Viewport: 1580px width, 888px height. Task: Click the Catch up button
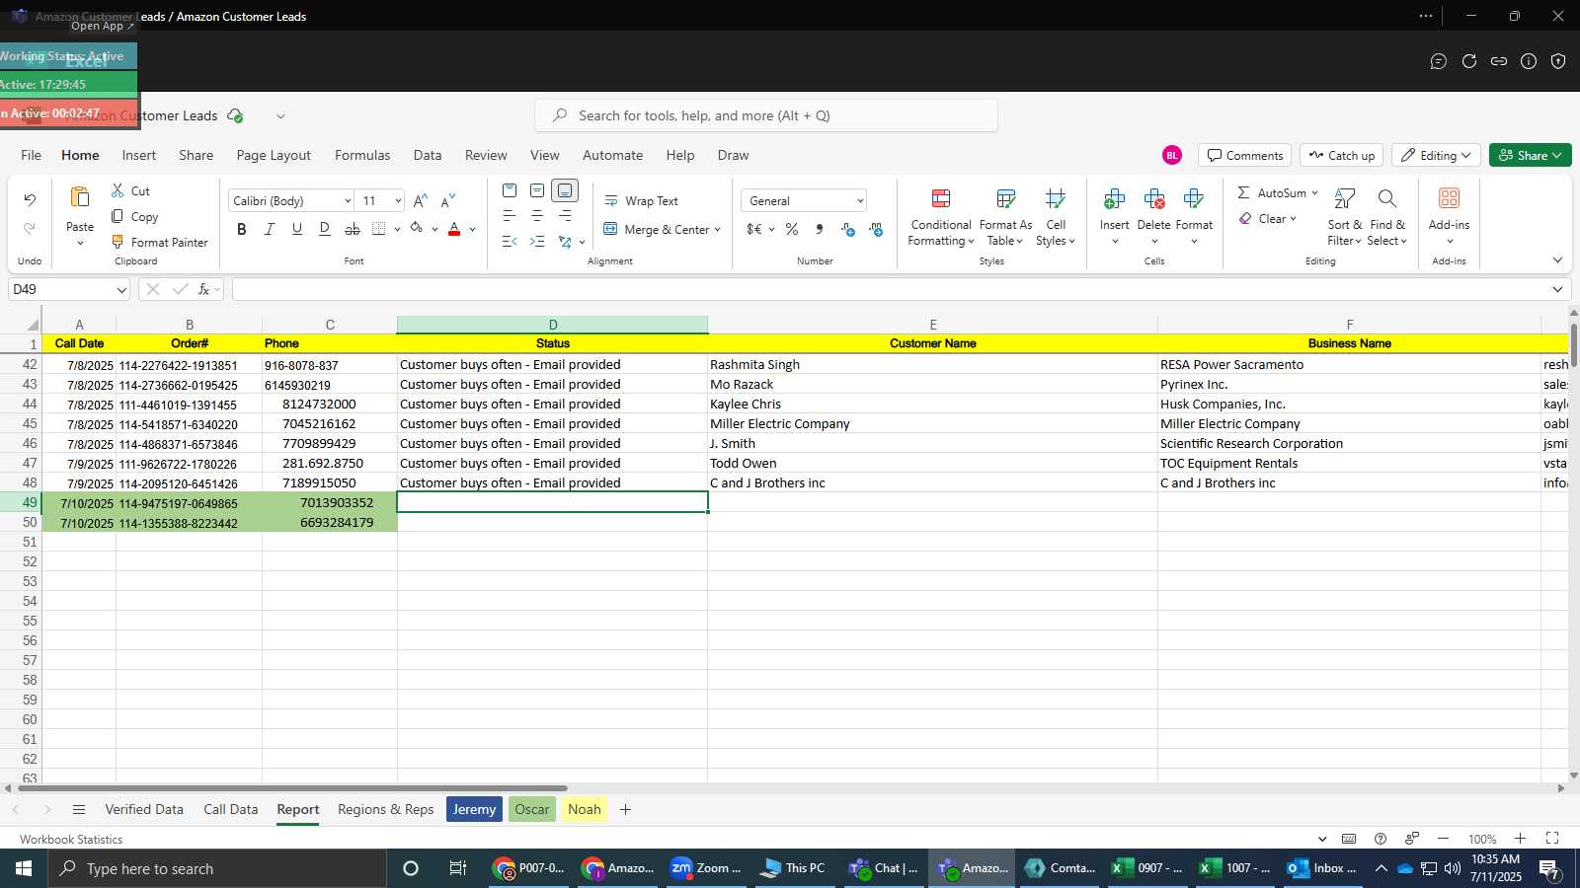tap(1341, 155)
